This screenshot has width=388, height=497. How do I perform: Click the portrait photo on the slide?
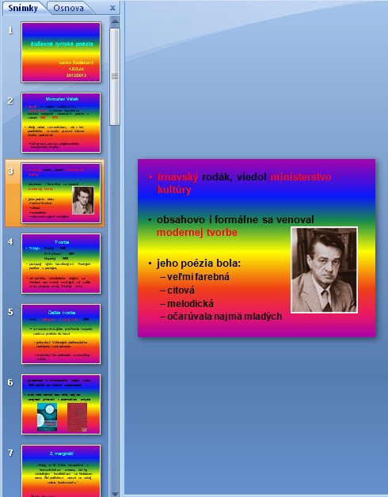pyautogui.click(x=324, y=270)
